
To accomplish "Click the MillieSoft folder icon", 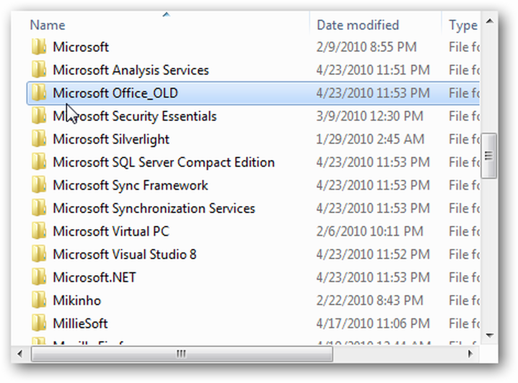I will (39, 323).
